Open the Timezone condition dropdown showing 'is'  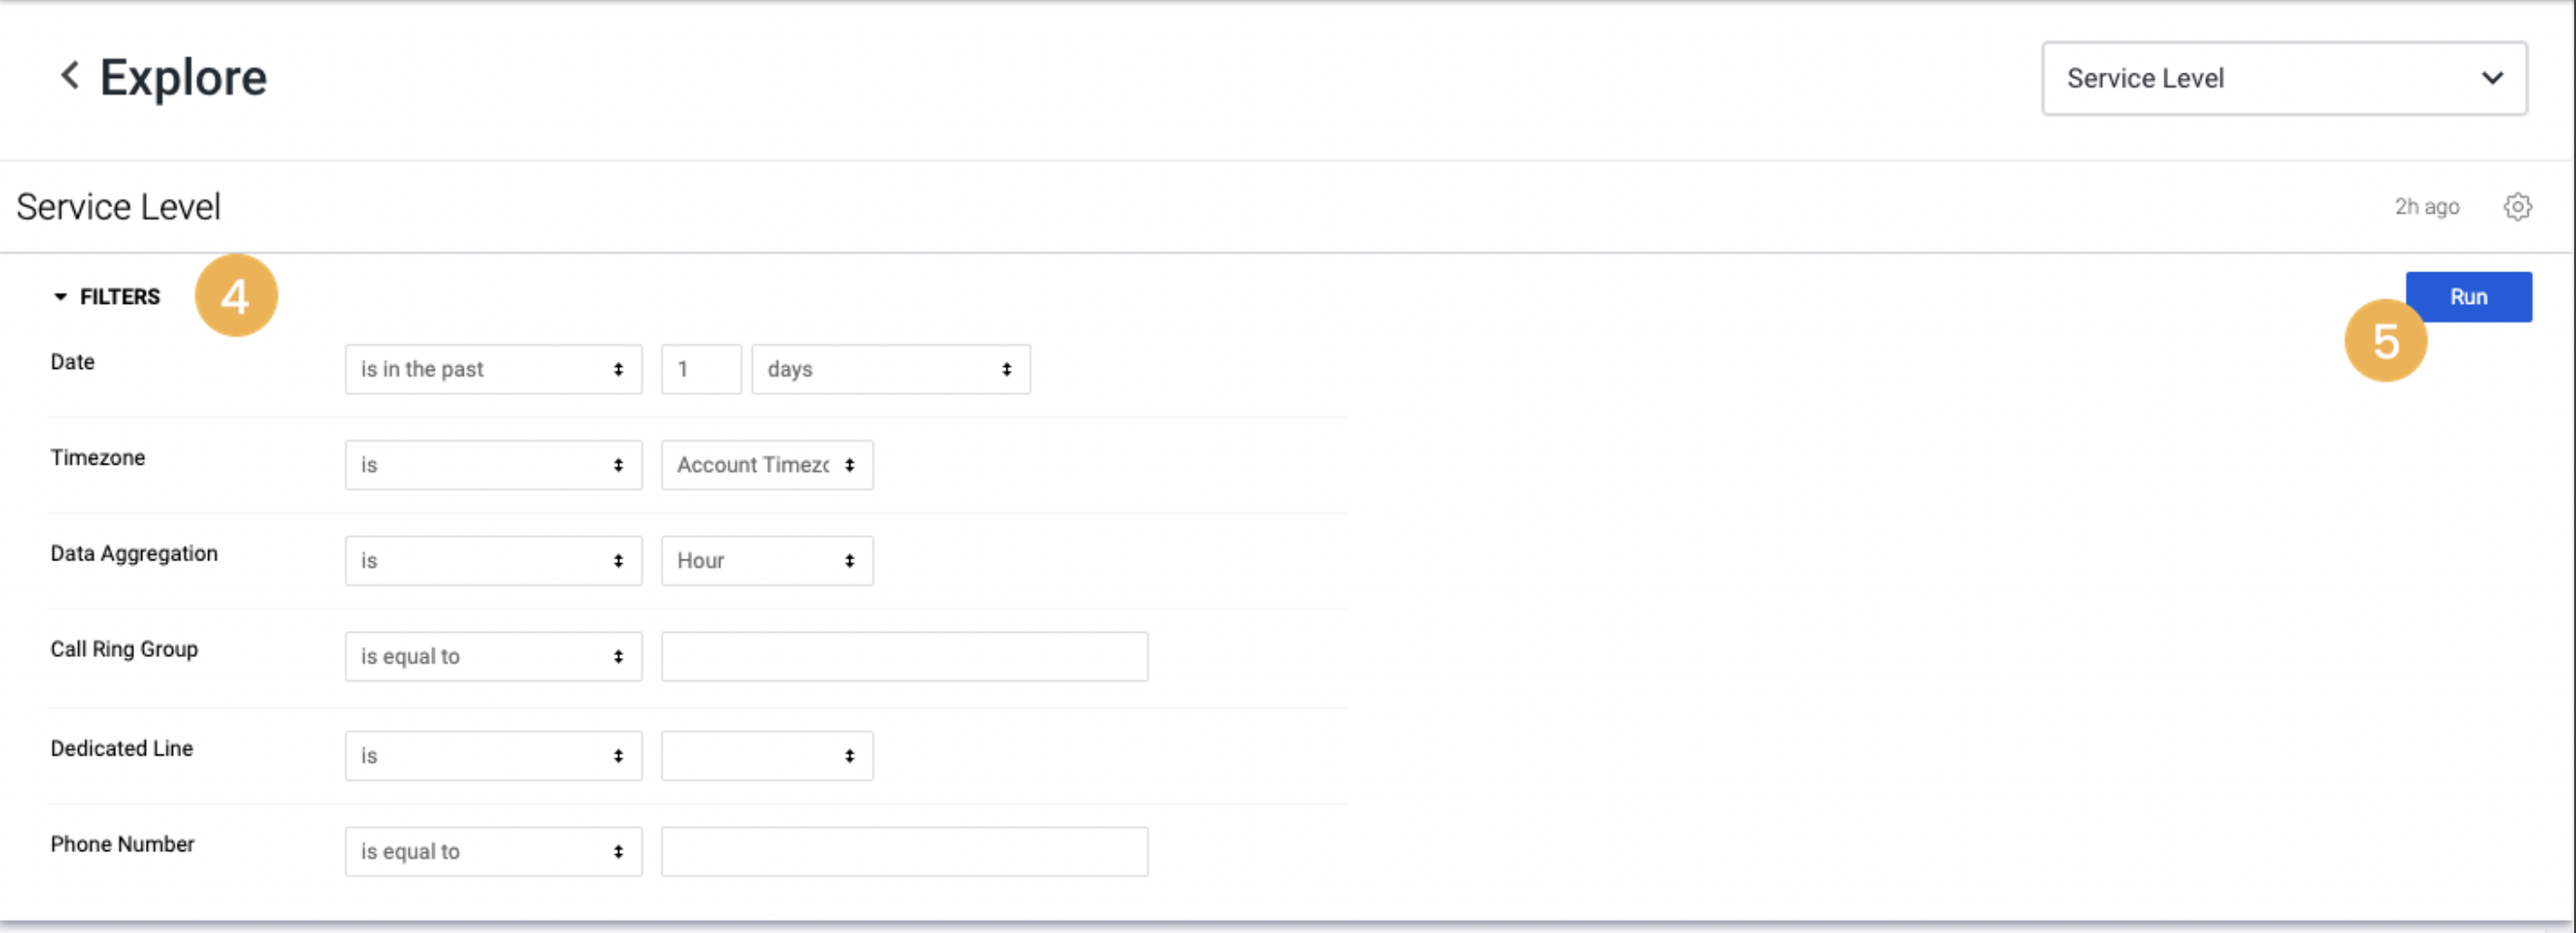click(493, 465)
